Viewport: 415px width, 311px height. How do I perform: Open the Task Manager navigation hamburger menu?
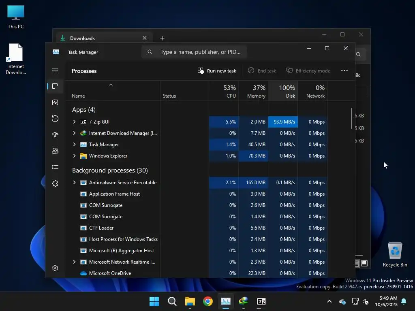tap(55, 70)
